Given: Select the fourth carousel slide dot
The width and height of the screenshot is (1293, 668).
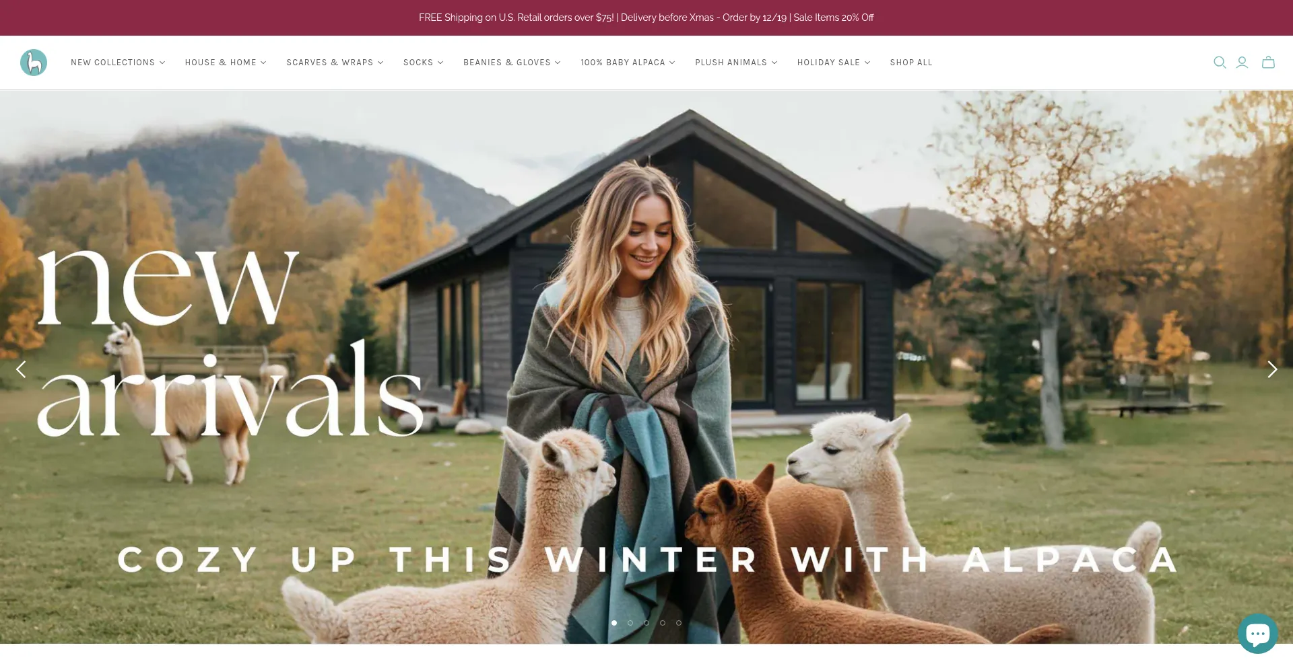Looking at the screenshot, I should tap(663, 623).
